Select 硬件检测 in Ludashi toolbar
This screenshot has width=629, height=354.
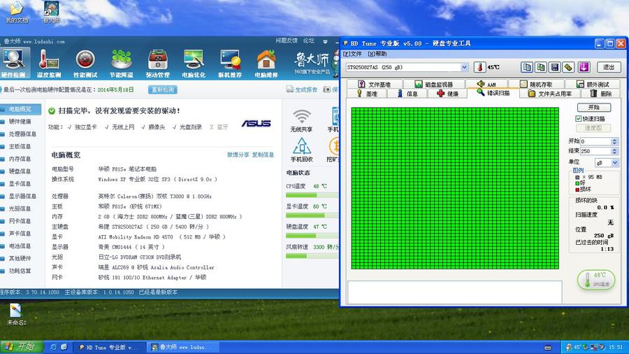tap(13, 64)
